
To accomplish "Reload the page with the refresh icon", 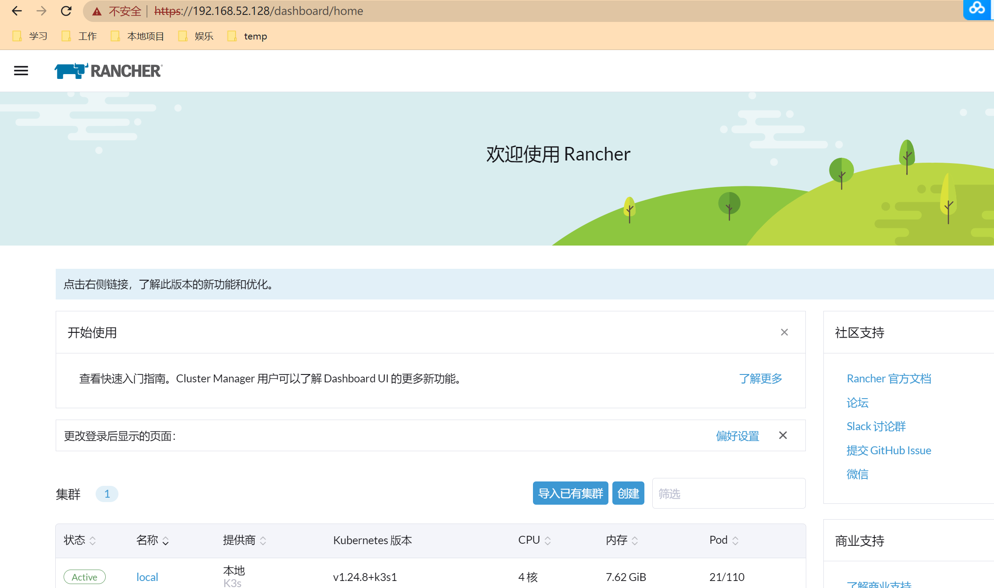I will [66, 11].
